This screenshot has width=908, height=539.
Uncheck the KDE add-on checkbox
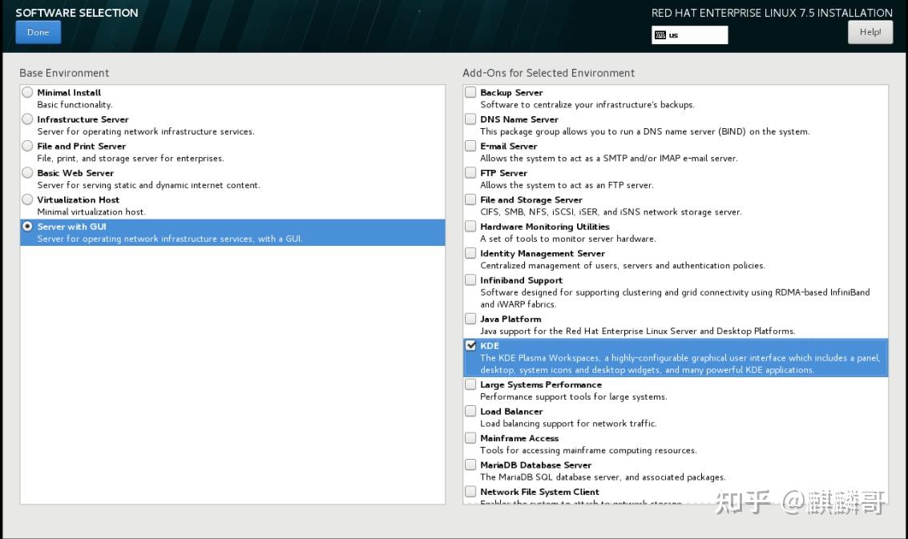coord(470,346)
